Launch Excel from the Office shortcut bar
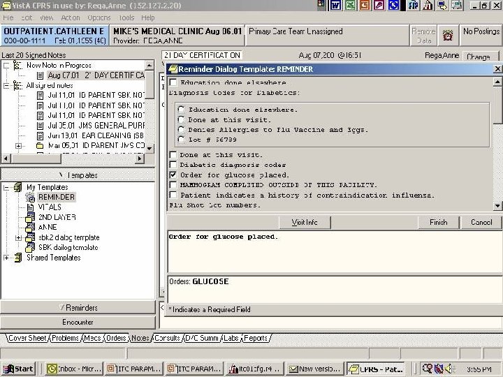 pyautogui.click(x=350, y=5)
